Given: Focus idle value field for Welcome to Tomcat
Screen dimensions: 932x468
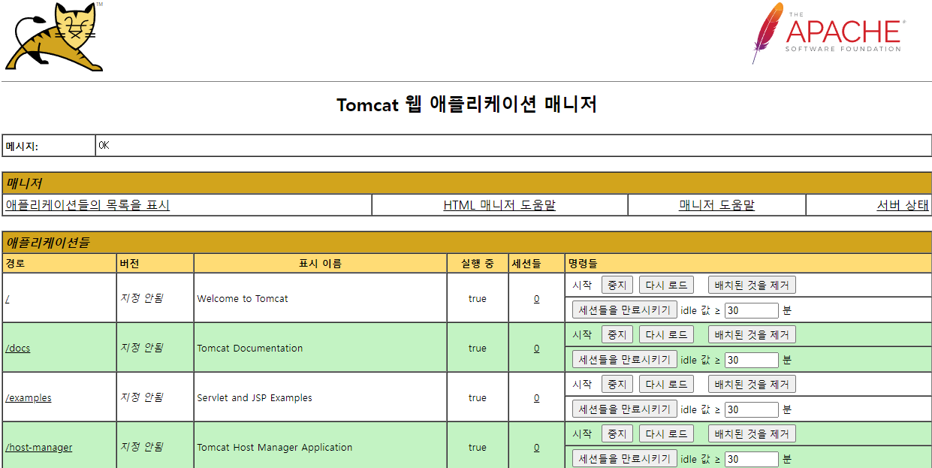Looking at the screenshot, I should [x=751, y=310].
